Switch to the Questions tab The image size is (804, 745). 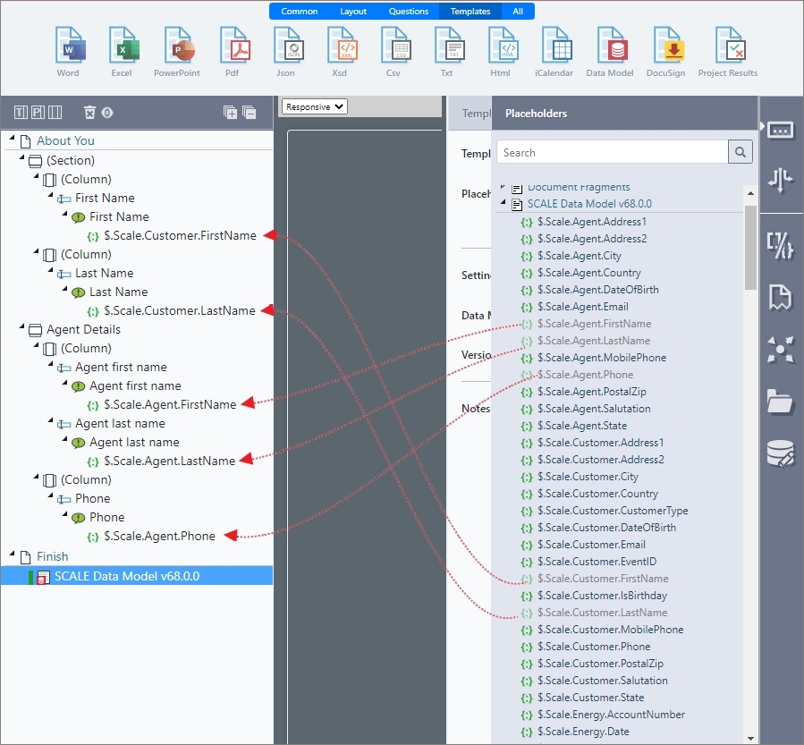pyautogui.click(x=408, y=12)
